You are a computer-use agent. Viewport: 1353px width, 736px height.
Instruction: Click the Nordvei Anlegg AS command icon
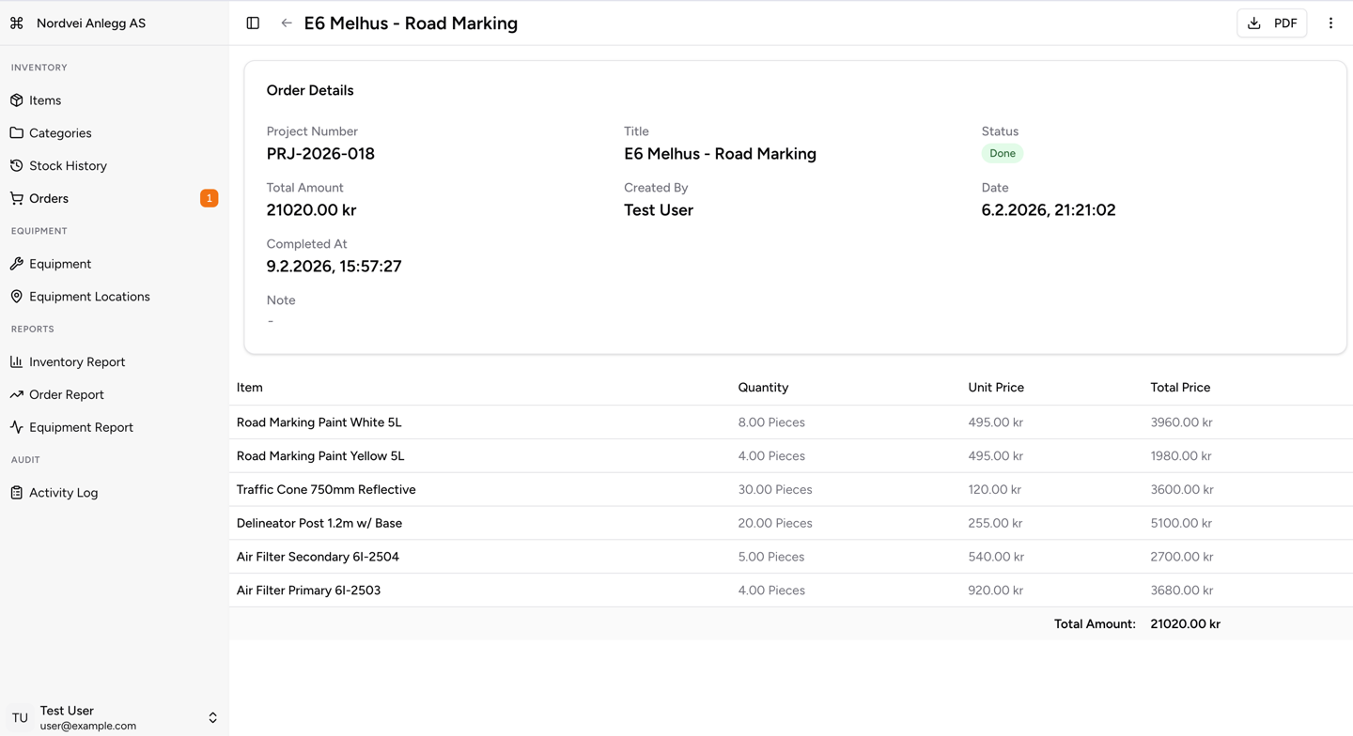[16, 23]
